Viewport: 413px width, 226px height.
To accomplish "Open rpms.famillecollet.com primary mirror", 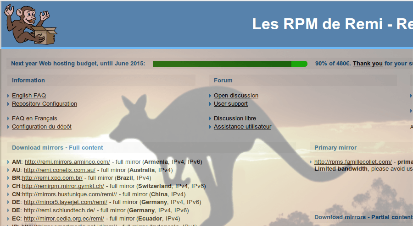I will pyautogui.click(x=353, y=162).
